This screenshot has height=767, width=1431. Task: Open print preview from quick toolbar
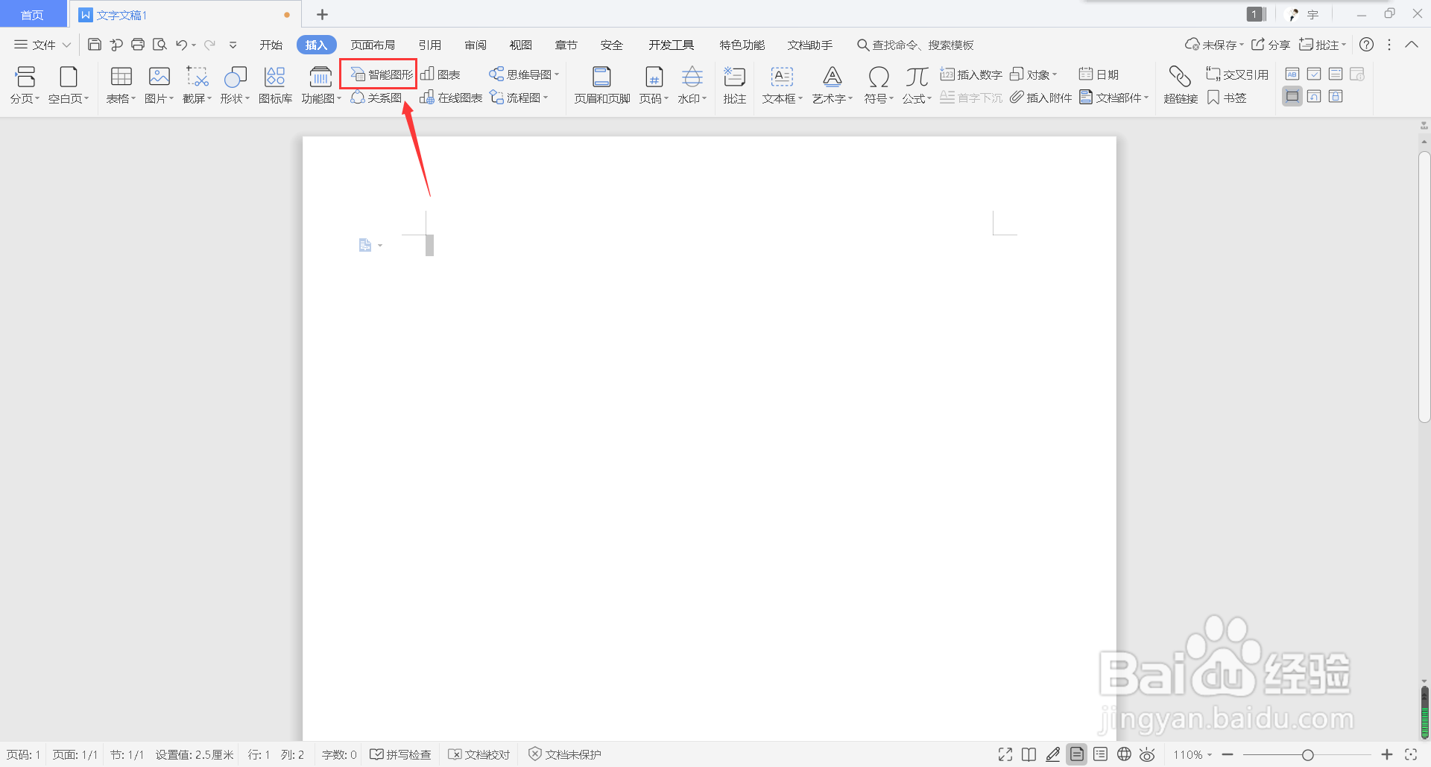point(159,45)
